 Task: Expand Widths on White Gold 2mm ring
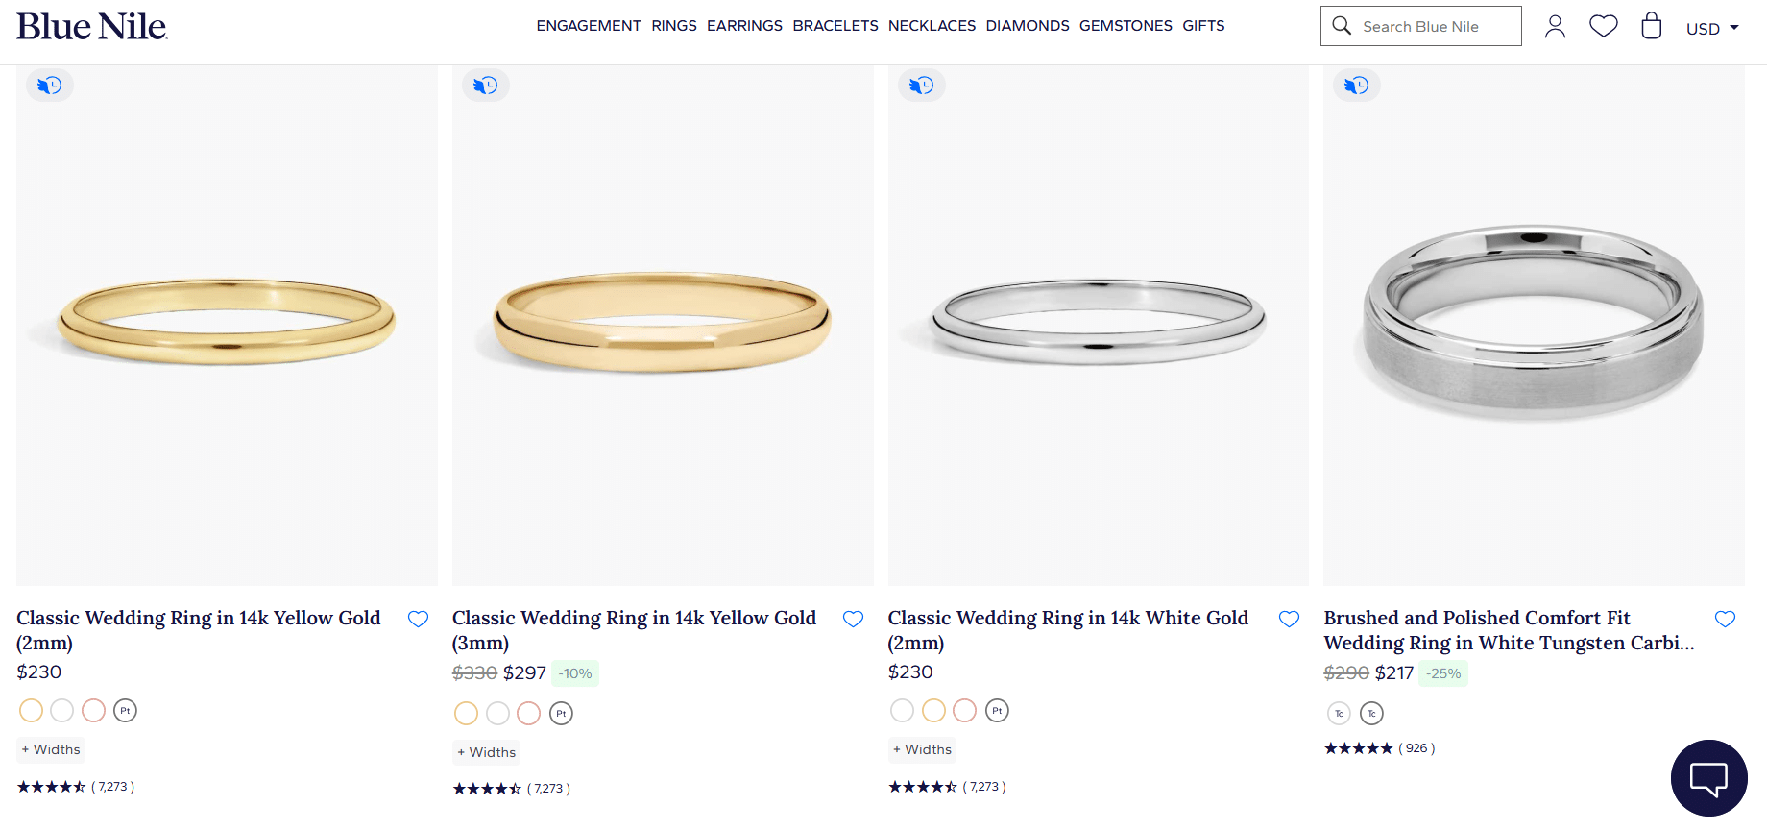tap(922, 749)
